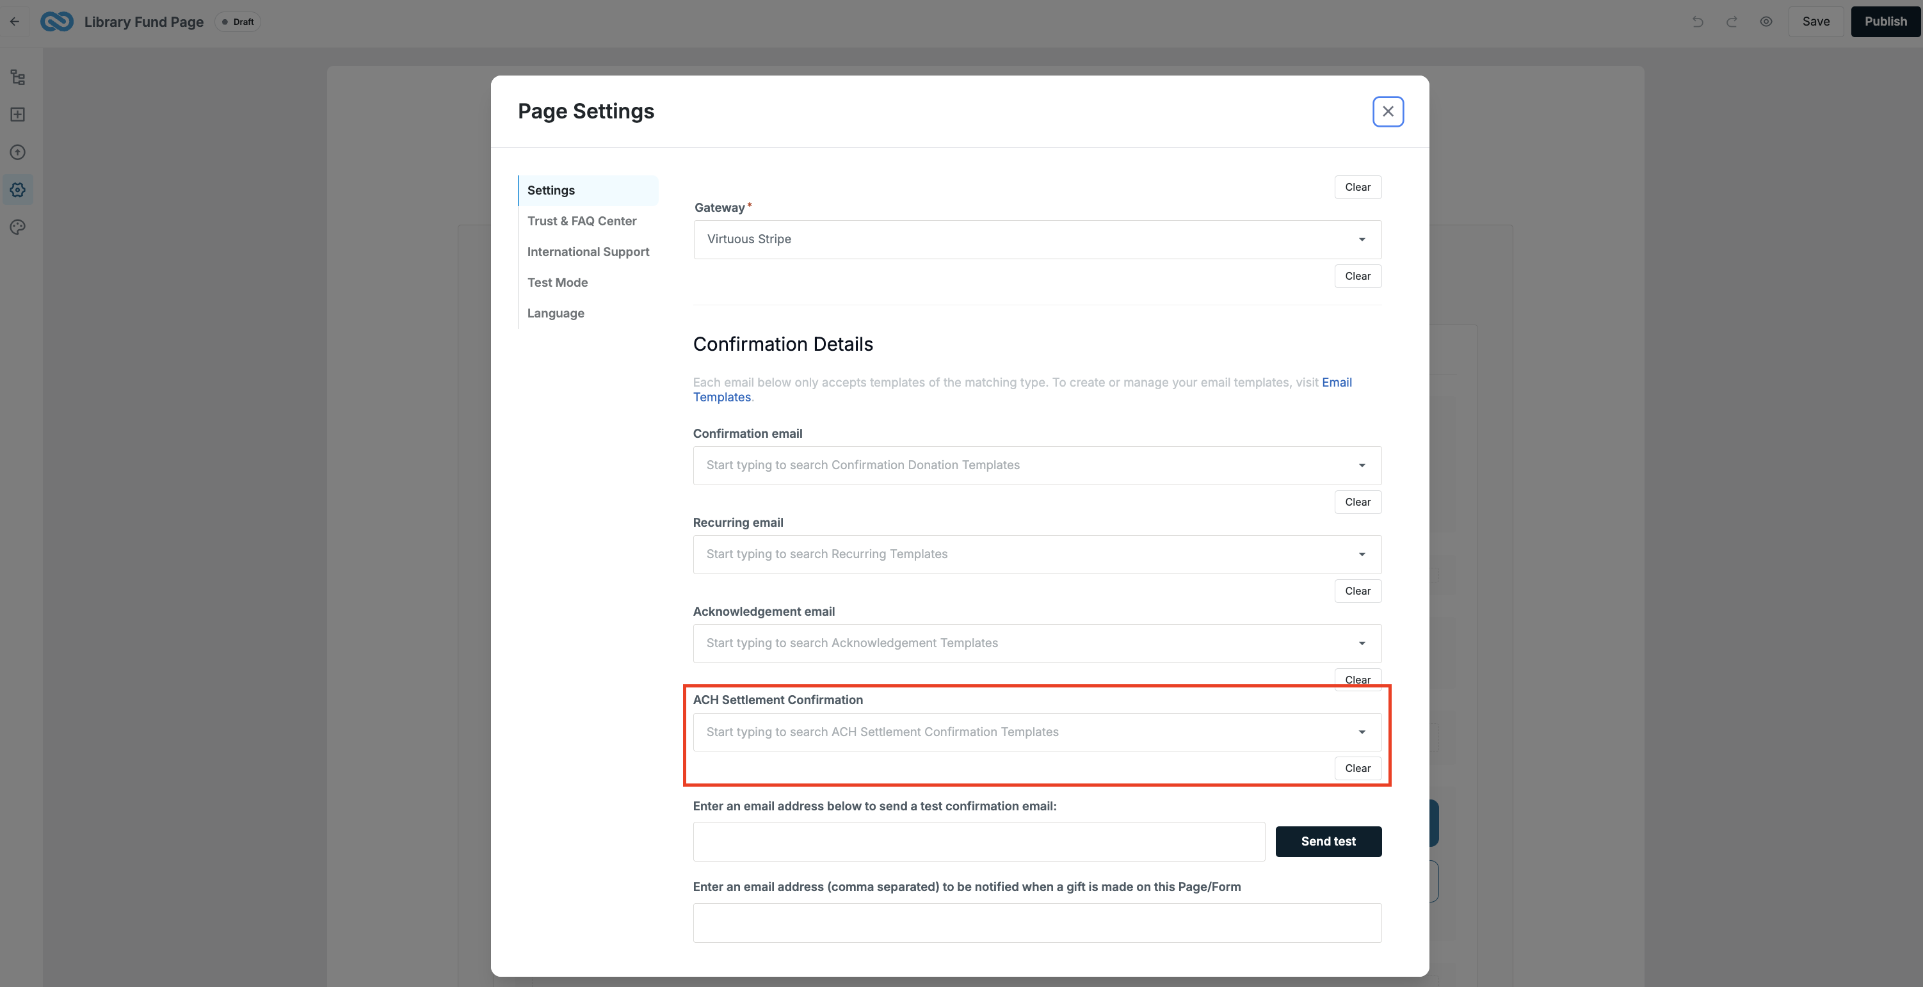Follow the Email Templates link
This screenshot has height=987, width=1923.
click(1022, 390)
